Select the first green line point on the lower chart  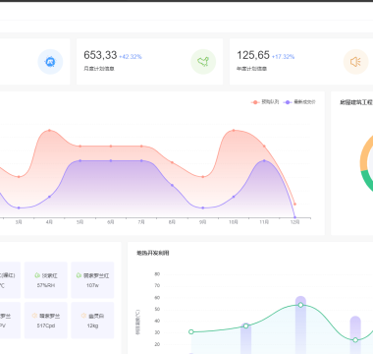point(191,331)
